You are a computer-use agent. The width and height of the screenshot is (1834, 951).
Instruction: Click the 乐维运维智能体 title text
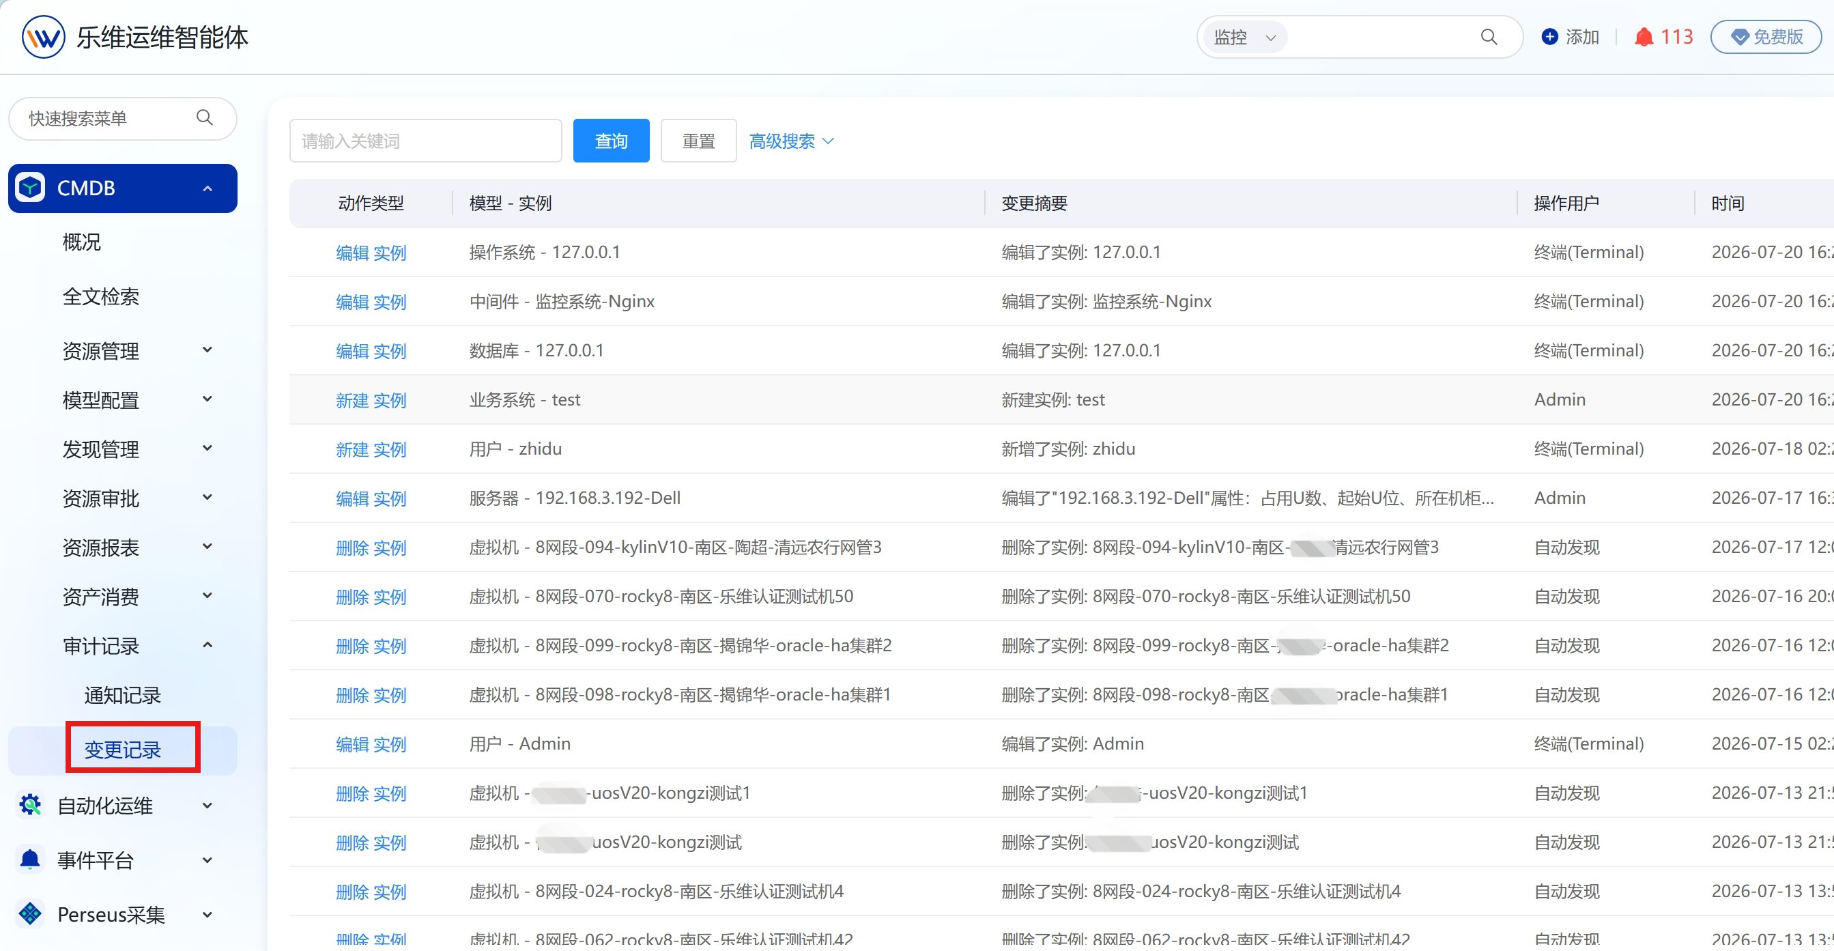click(x=162, y=37)
